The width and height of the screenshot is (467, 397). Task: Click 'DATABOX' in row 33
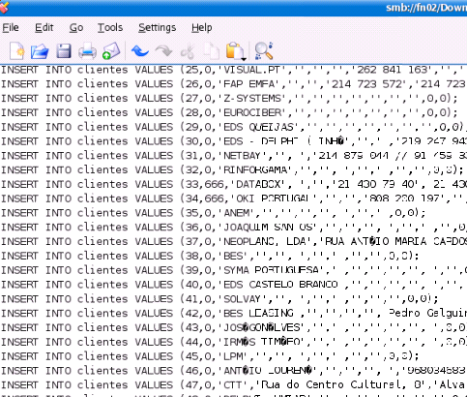coord(259,184)
